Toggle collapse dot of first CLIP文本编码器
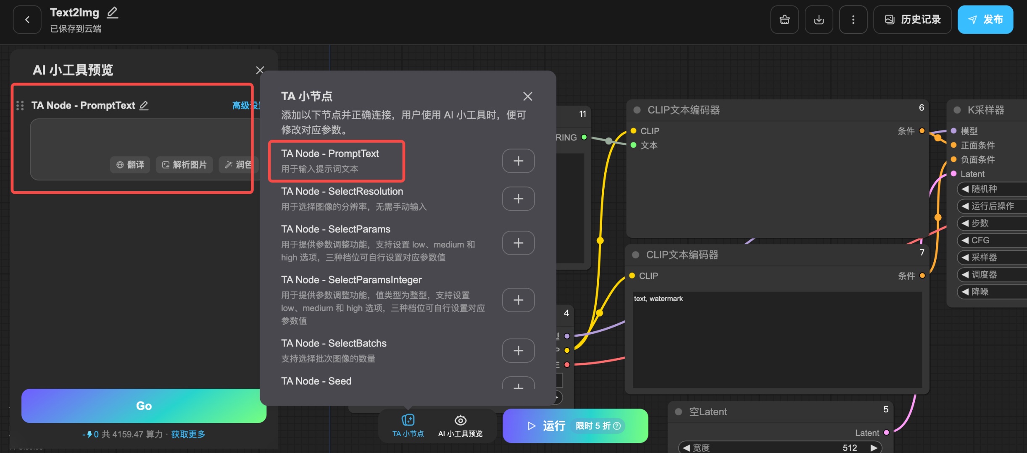The height and width of the screenshot is (453, 1027). click(x=637, y=110)
